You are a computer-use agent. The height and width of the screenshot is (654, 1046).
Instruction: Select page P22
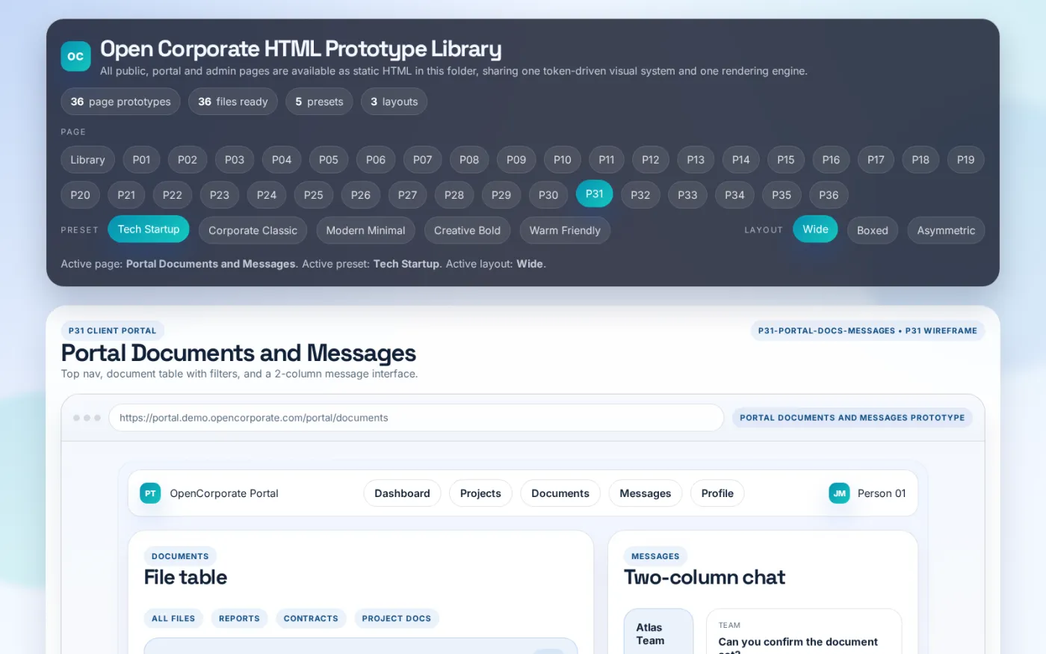pyautogui.click(x=173, y=194)
